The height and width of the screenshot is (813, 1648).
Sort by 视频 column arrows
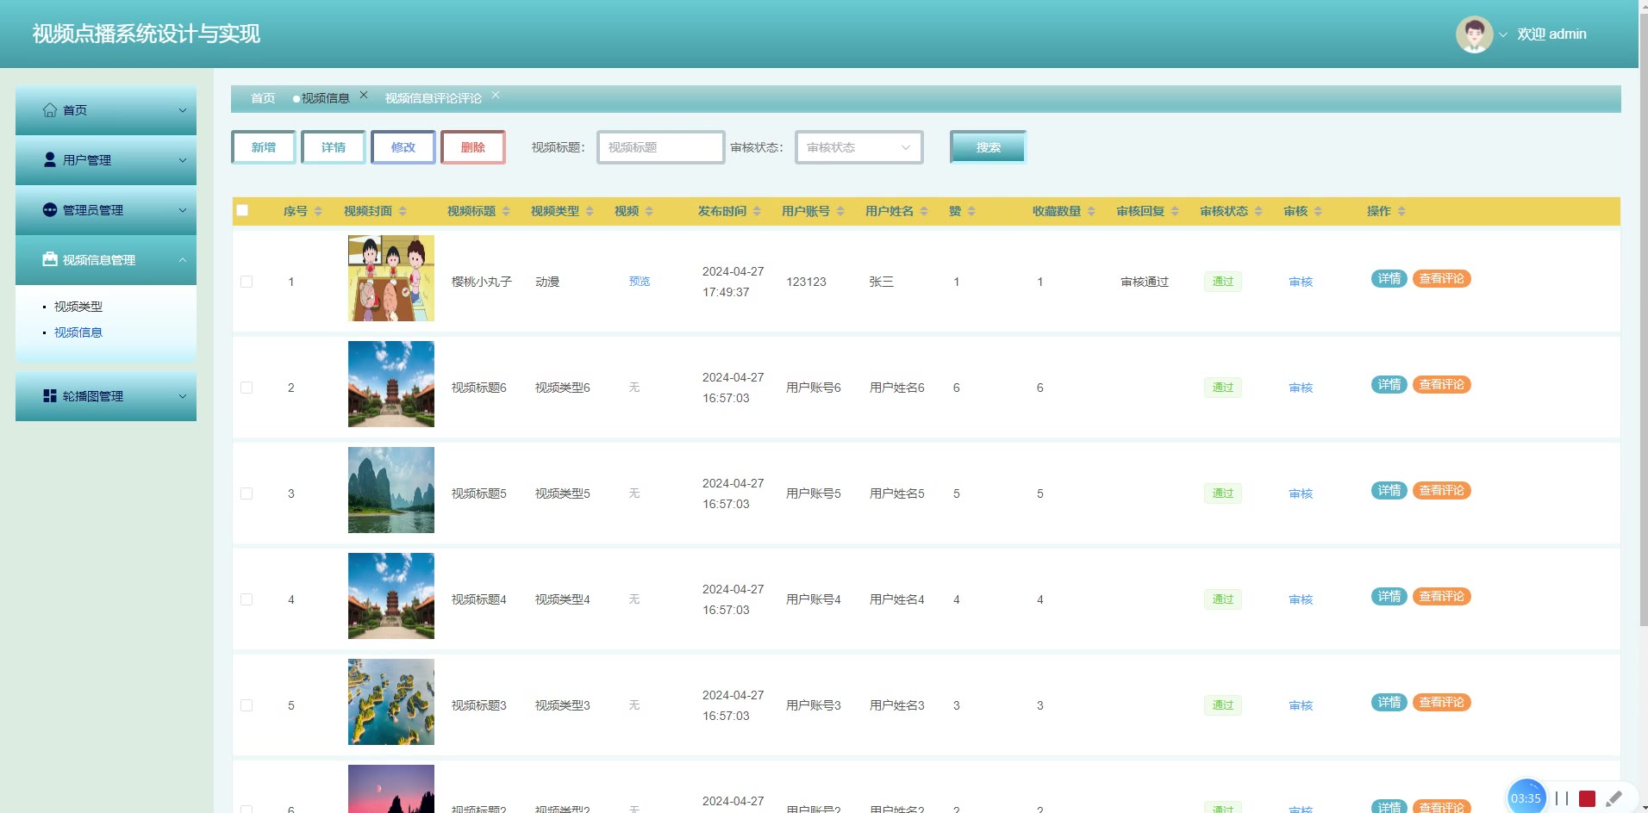[x=649, y=211]
